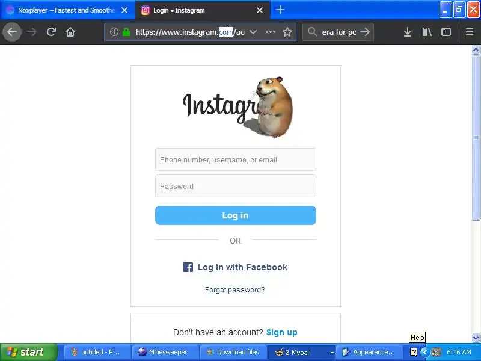Bookmark this page with the star
This screenshot has width=481, height=361.
(x=287, y=32)
